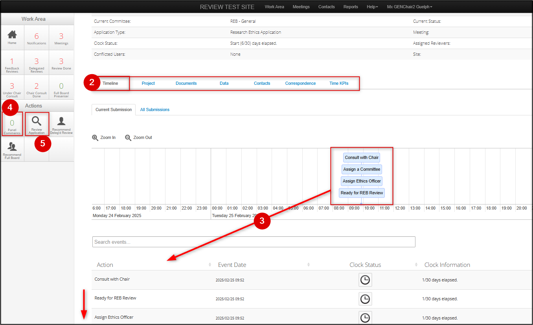
Task: Switch to the All Submissions tab
Action: 155,110
